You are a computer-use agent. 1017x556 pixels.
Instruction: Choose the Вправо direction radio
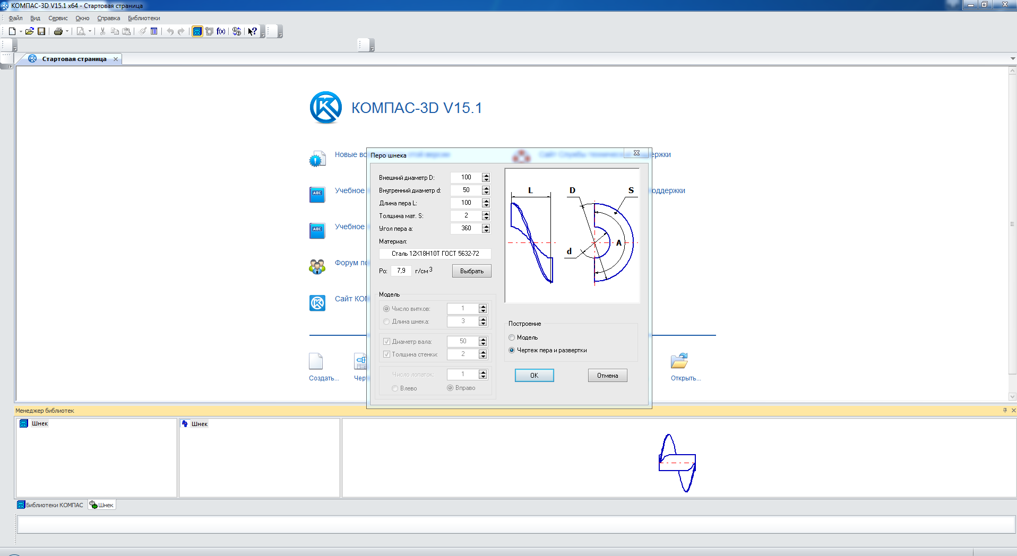coord(450,388)
